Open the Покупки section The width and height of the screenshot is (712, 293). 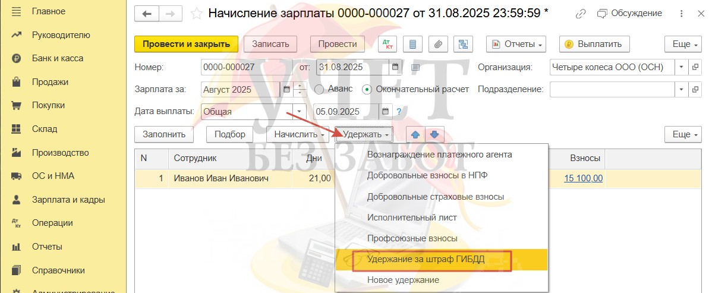[48, 105]
